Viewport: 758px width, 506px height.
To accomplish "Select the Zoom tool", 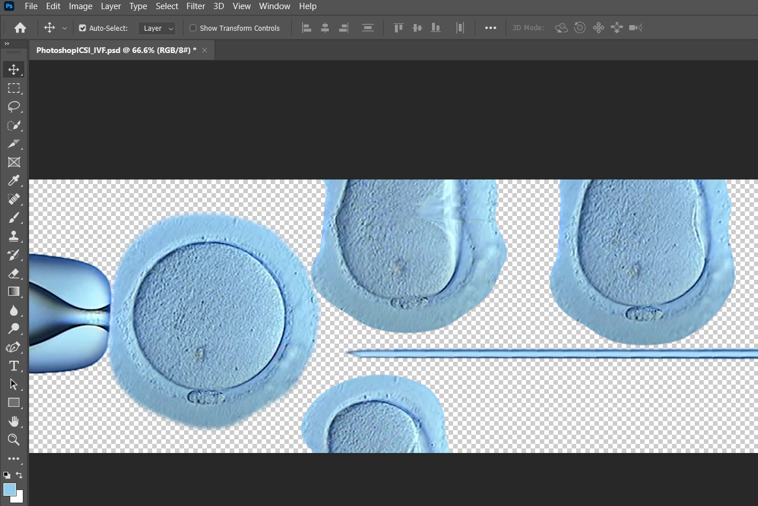I will coord(14,439).
